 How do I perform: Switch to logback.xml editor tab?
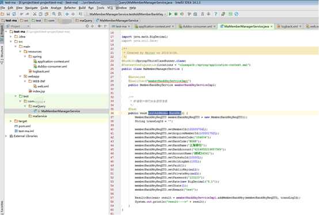[x=289, y=27]
